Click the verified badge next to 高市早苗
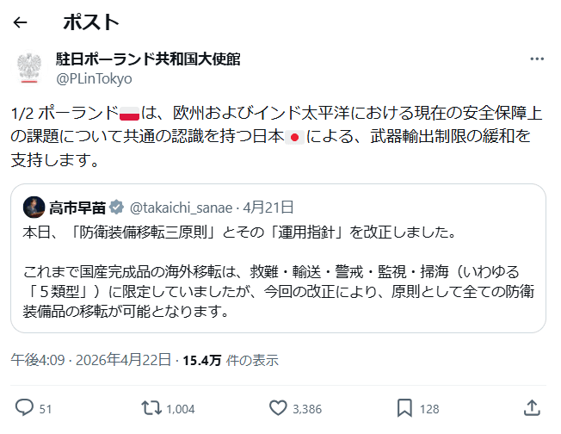This screenshot has height=434, width=561. 119,207
